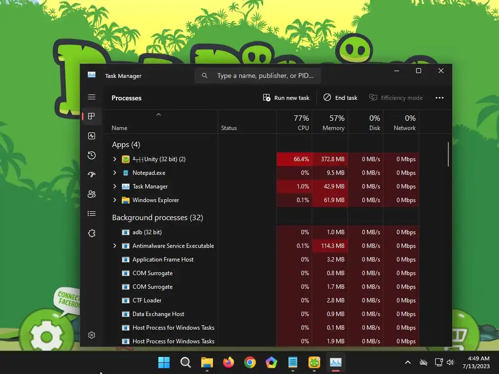
Task: Click the Efficiency mode button
Action: pos(396,97)
